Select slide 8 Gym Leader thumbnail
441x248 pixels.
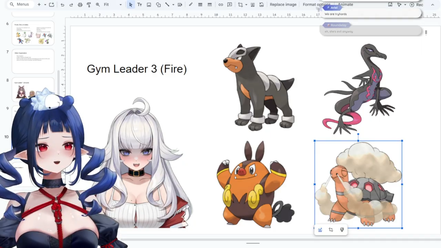tap(33, 90)
